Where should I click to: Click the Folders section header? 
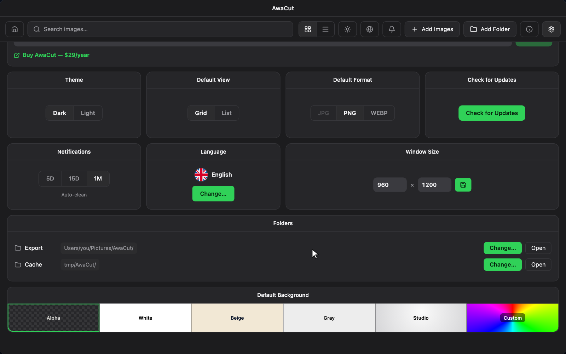[283, 223]
